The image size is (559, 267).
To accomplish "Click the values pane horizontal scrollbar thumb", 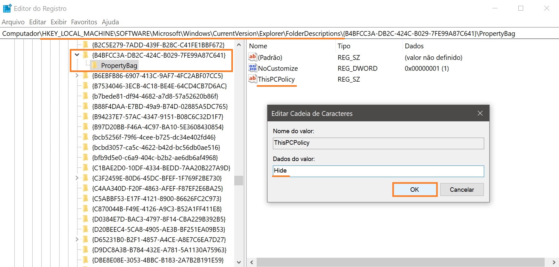I will coord(400,263).
